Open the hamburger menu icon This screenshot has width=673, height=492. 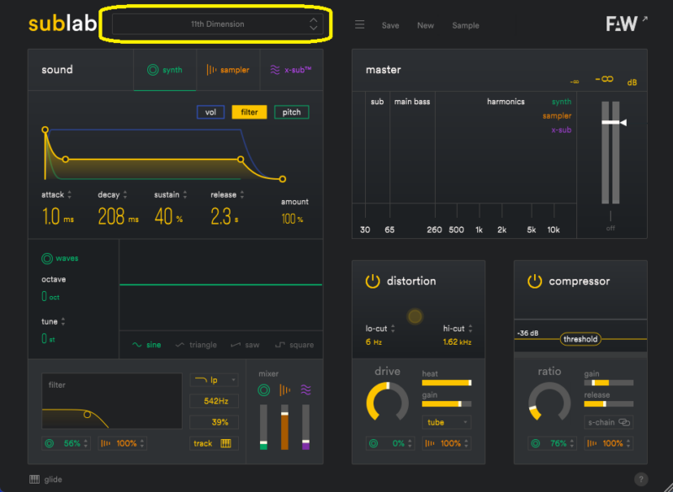click(359, 25)
